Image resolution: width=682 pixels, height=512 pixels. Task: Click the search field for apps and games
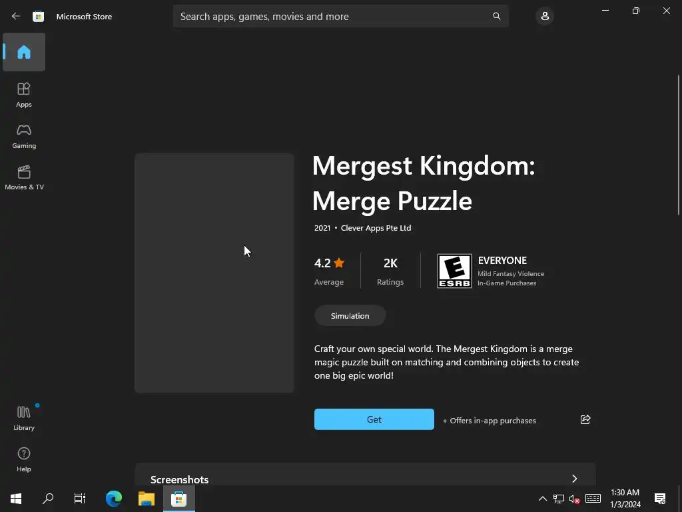click(340, 16)
